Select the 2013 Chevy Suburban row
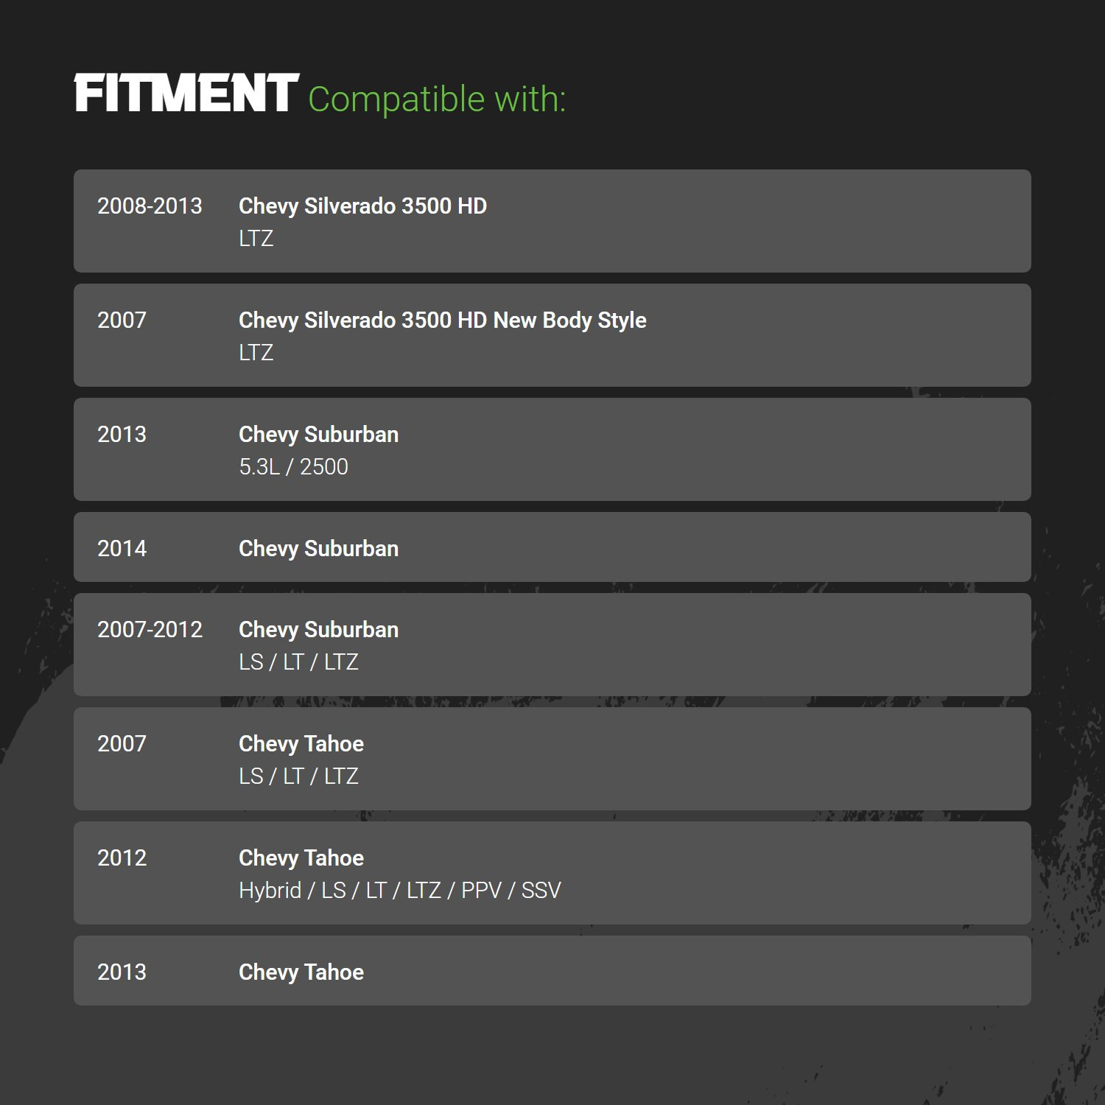This screenshot has width=1105, height=1105. [552, 449]
